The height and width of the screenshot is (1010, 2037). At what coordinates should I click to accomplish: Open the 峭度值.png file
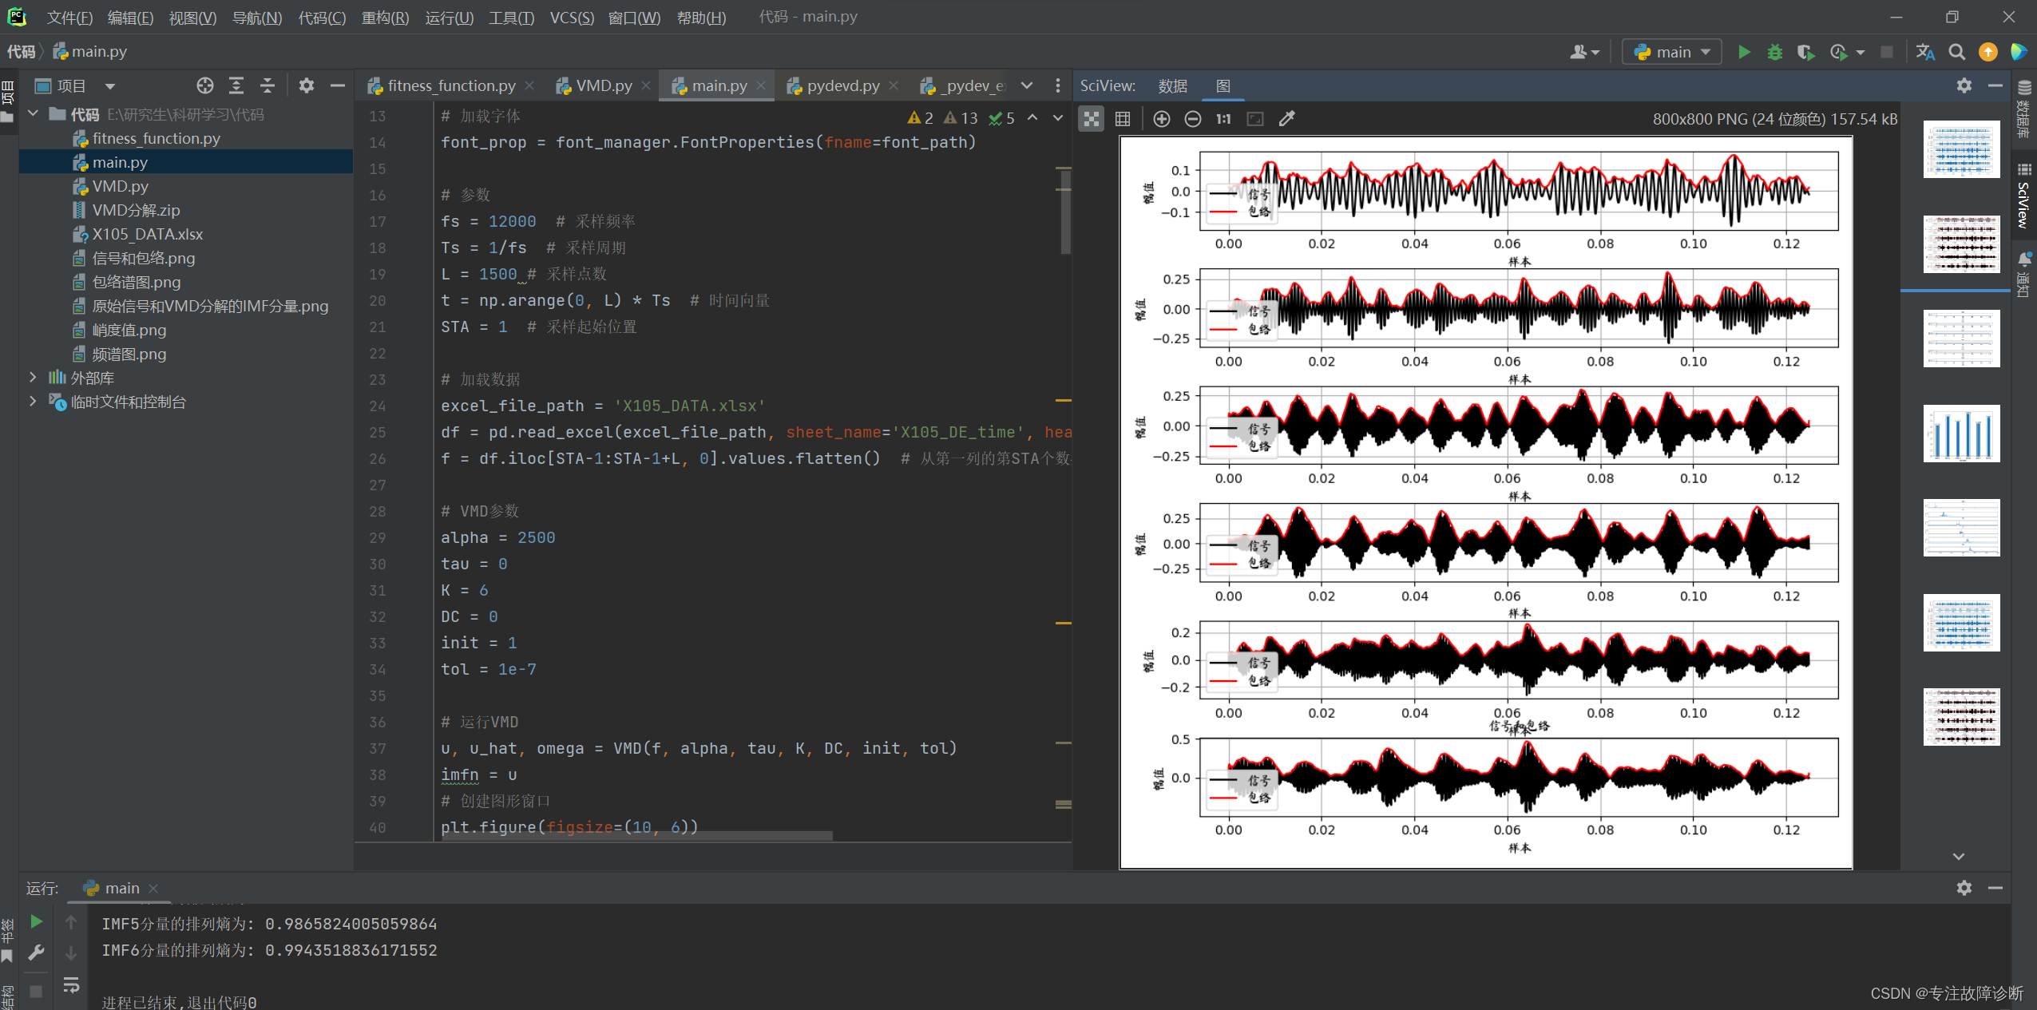(129, 330)
